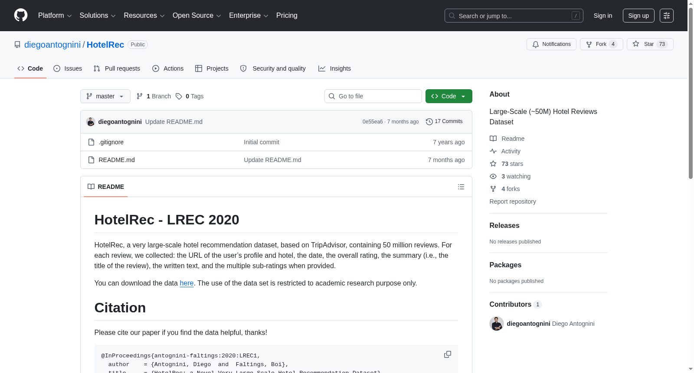Click the Sign in link
This screenshot has height=373, width=694.
(603, 16)
